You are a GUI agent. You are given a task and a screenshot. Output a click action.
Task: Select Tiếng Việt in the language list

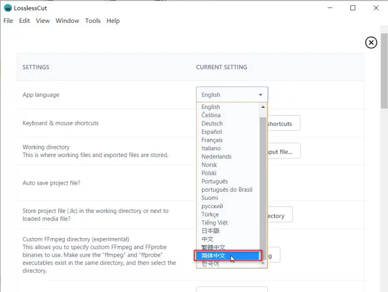[228, 223]
